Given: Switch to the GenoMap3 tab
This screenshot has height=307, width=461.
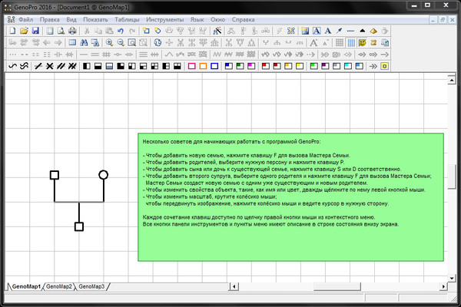Looking at the screenshot, I should (91, 286).
